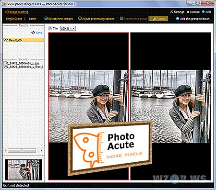
Task: Click step icon beside Adjust processing options
Action: [x=80, y=18]
